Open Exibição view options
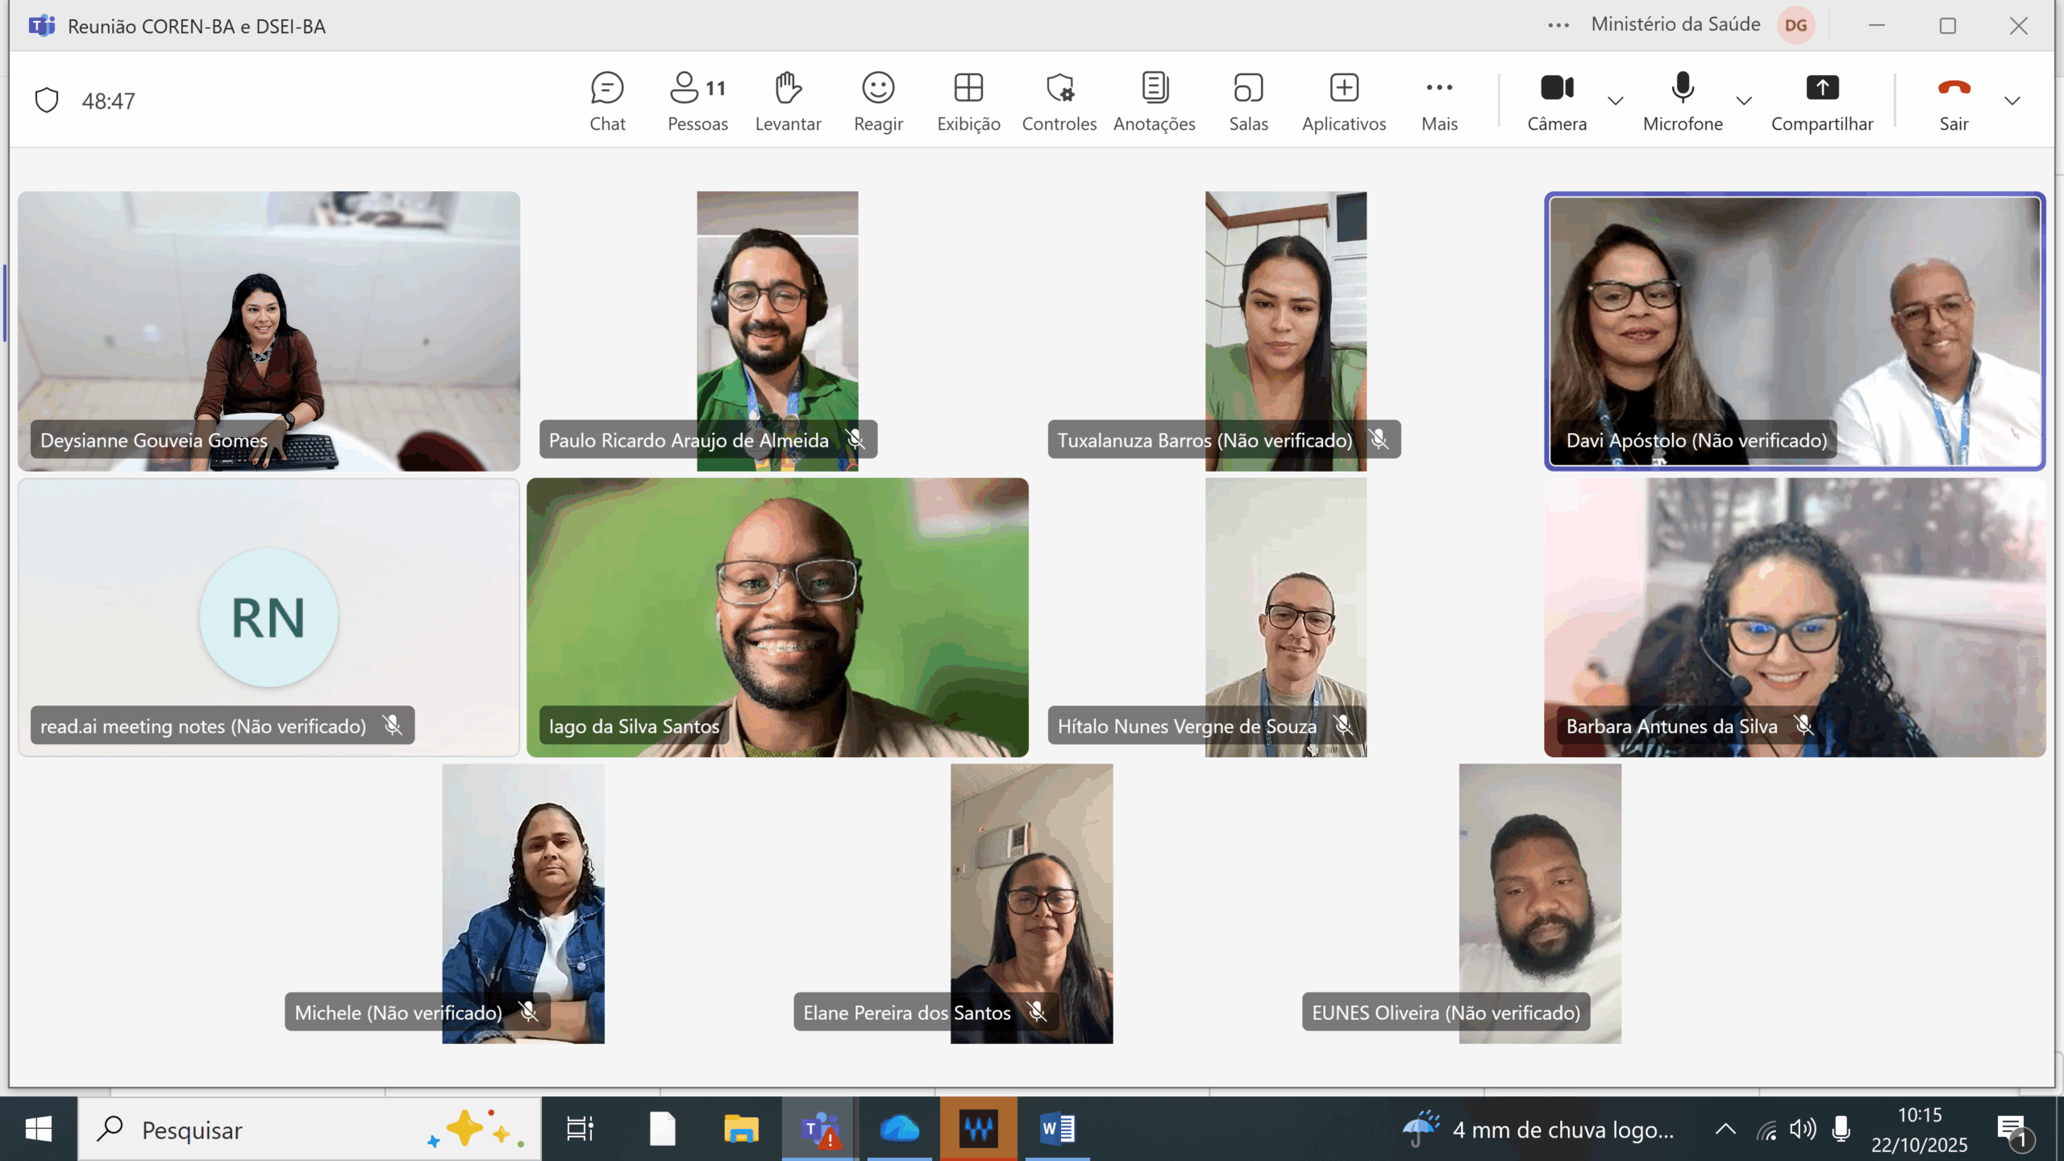The image size is (2064, 1161). [x=968, y=101]
